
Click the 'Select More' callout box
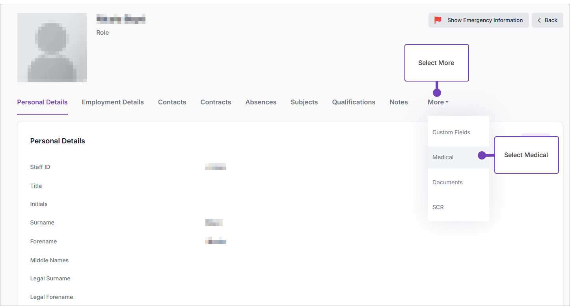pos(436,63)
